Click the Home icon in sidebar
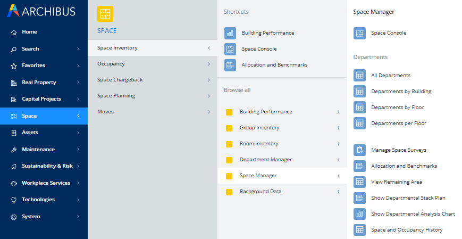Screen dimensions: 462x239 [13, 32]
